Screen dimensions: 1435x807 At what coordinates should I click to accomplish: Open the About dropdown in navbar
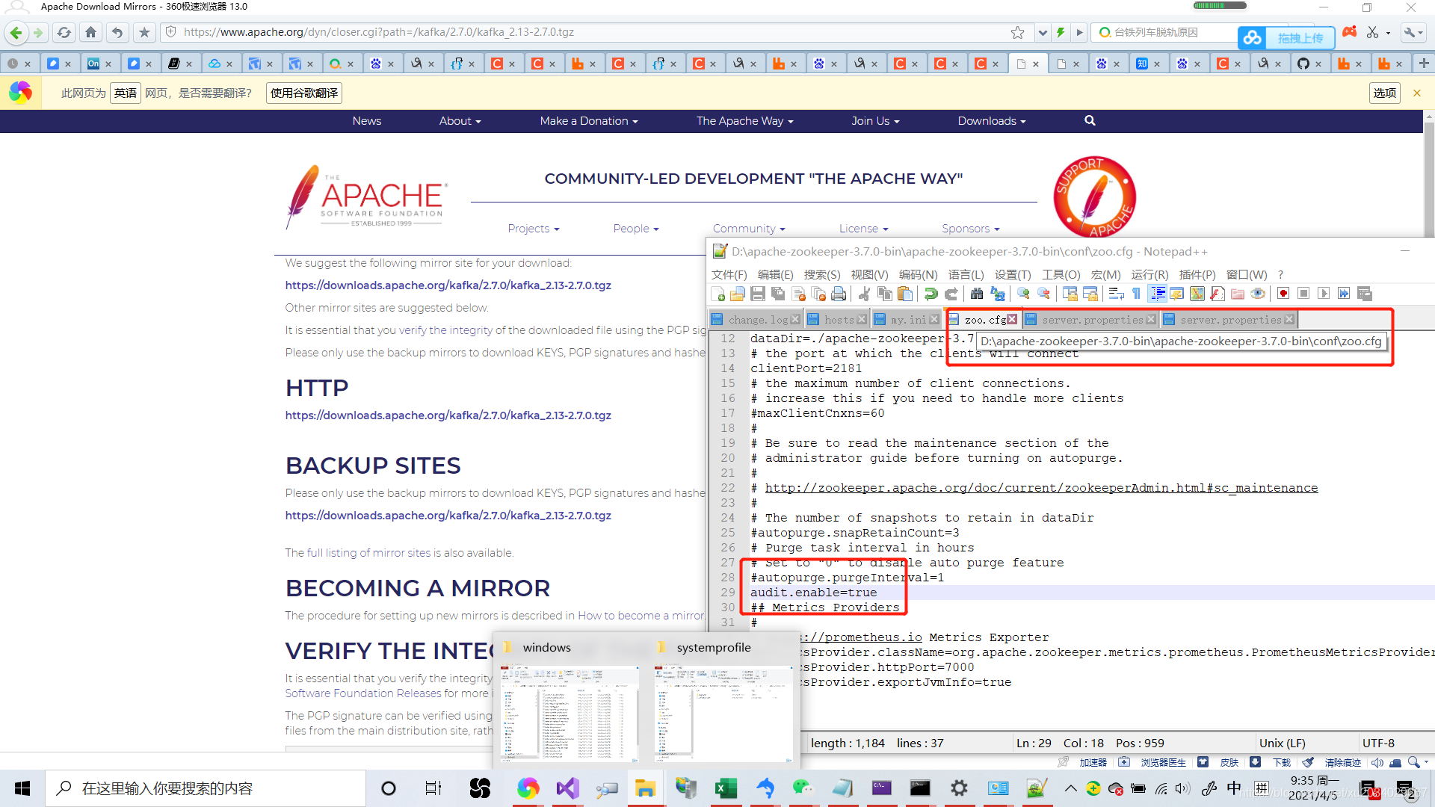point(460,121)
